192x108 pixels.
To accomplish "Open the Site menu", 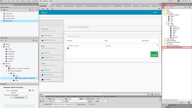I will (x=41, y=1).
